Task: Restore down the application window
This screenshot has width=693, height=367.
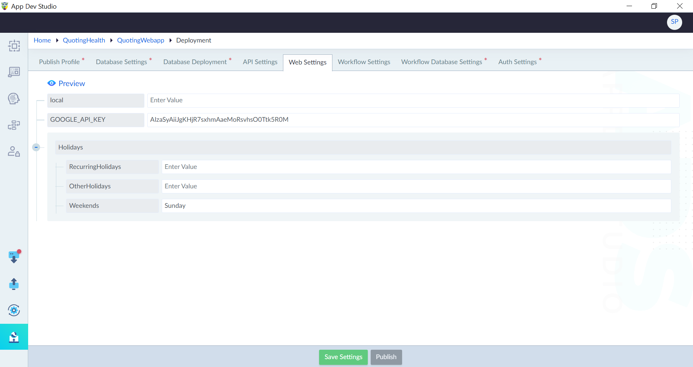Action: click(654, 6)
